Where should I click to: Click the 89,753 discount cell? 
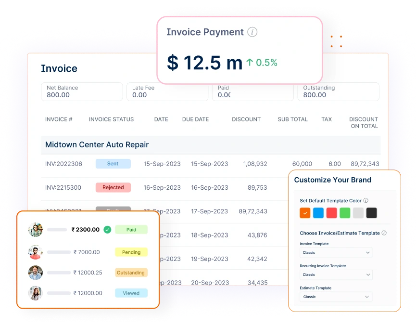(257, 188)
